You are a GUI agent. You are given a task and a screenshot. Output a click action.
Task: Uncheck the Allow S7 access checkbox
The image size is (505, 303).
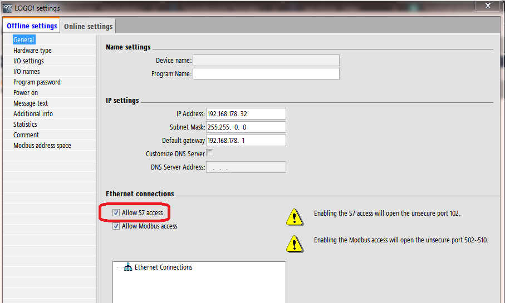point(116,212)
